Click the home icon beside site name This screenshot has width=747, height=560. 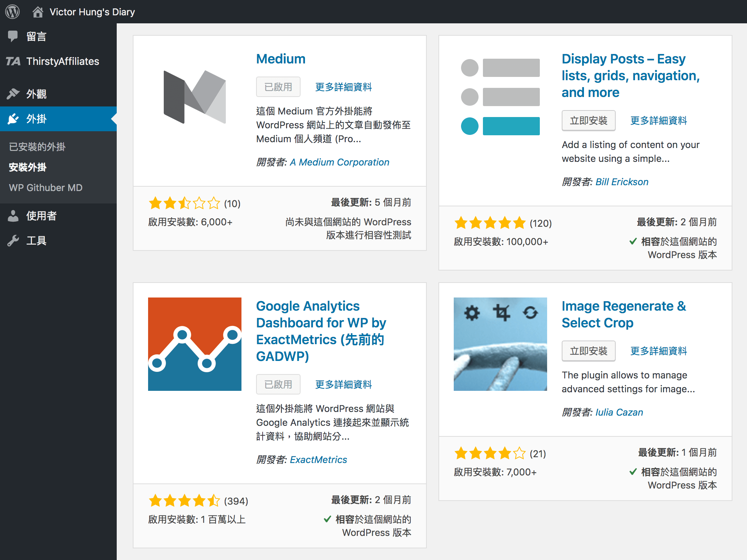click(x=38, y=12)
